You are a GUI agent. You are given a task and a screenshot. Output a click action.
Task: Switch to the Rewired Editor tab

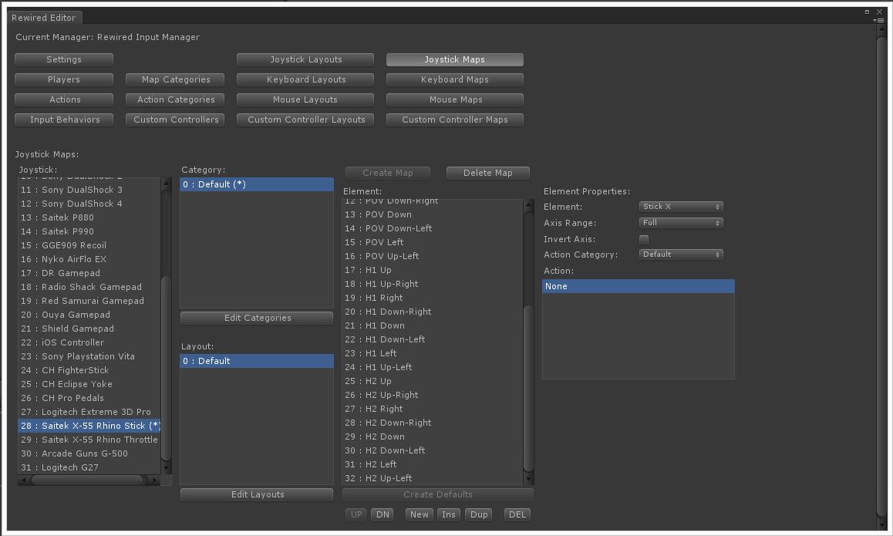coord(44,18)
